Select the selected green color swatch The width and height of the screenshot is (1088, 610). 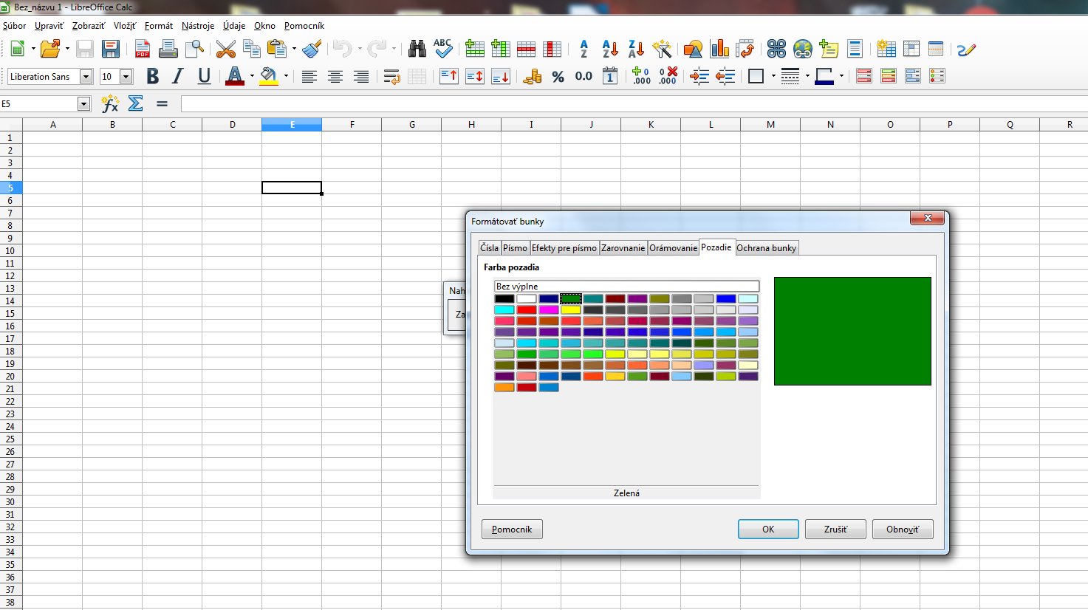571,298
